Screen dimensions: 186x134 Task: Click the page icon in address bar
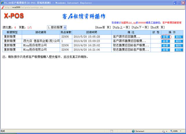pos(3,7)
